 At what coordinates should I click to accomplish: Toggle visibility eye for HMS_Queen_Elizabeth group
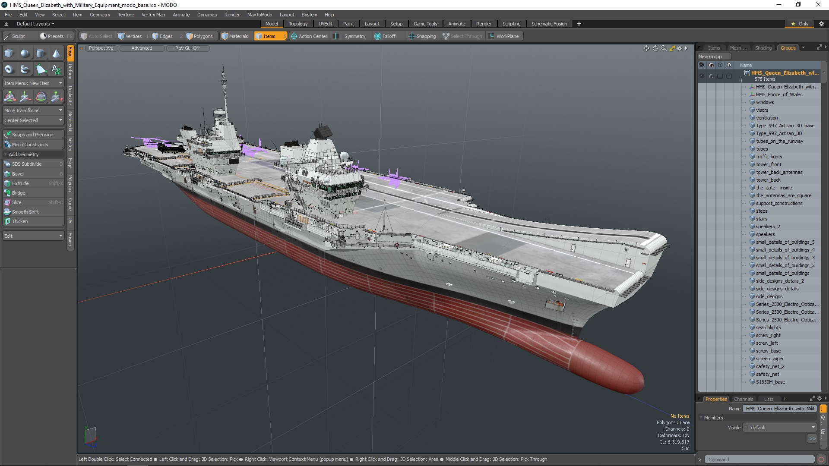pos(701,76)
